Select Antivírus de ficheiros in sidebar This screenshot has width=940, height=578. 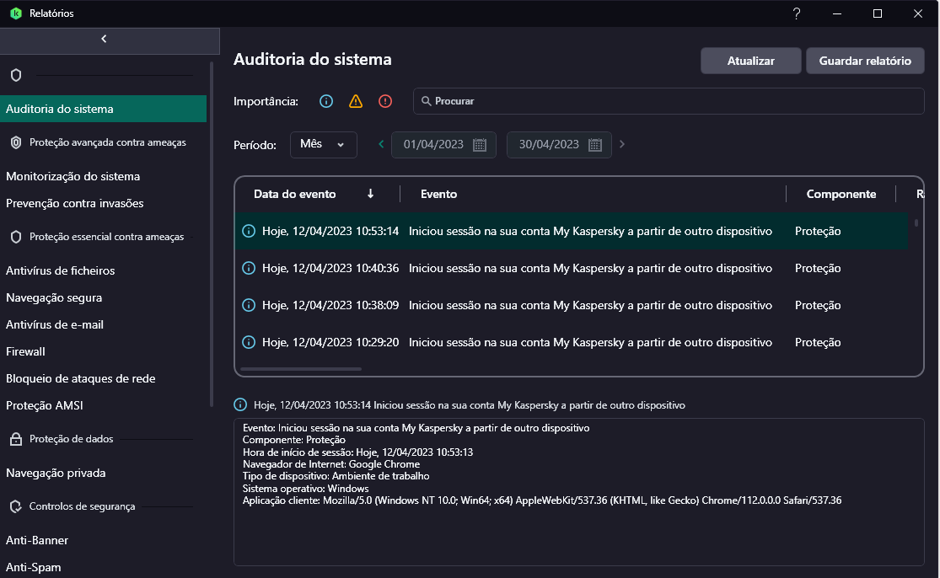pyautogui.click(x=60, y=270)
